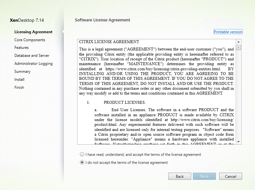The height and width of the screenshot is (190, 255).
Task: Click the Next button
Action: [204, 176]
